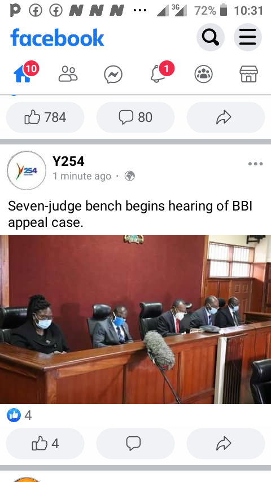Open the BBI appeal courtroom photo

pyautogui.click(x=135, y=319)
